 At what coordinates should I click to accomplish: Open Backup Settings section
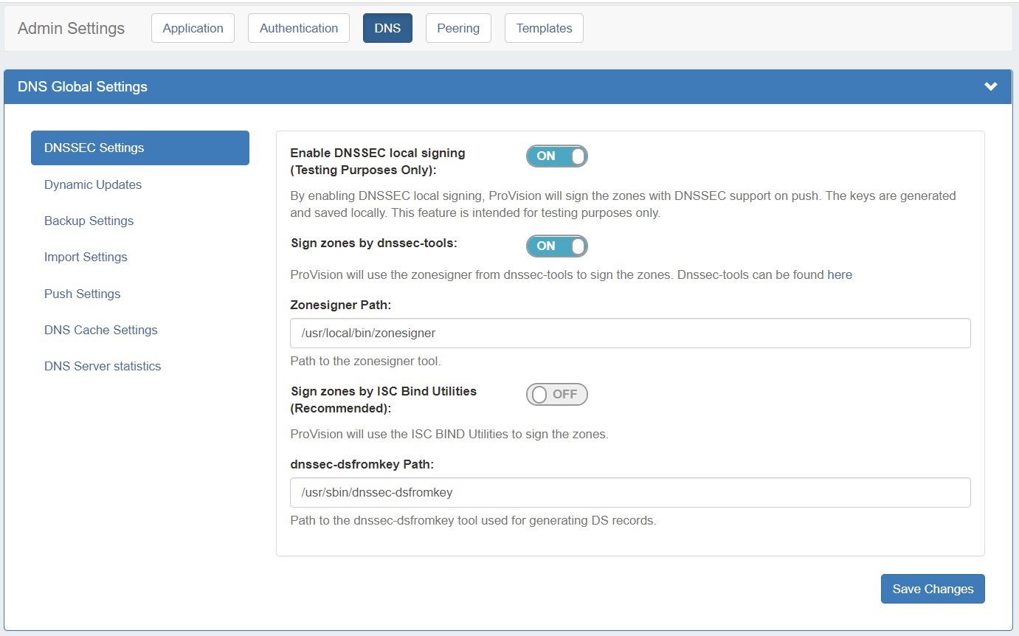coord(89,221)
